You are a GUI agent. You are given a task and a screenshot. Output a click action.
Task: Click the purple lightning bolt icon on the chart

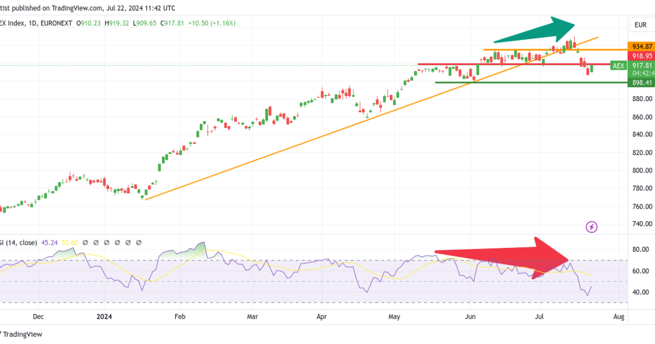592,227
